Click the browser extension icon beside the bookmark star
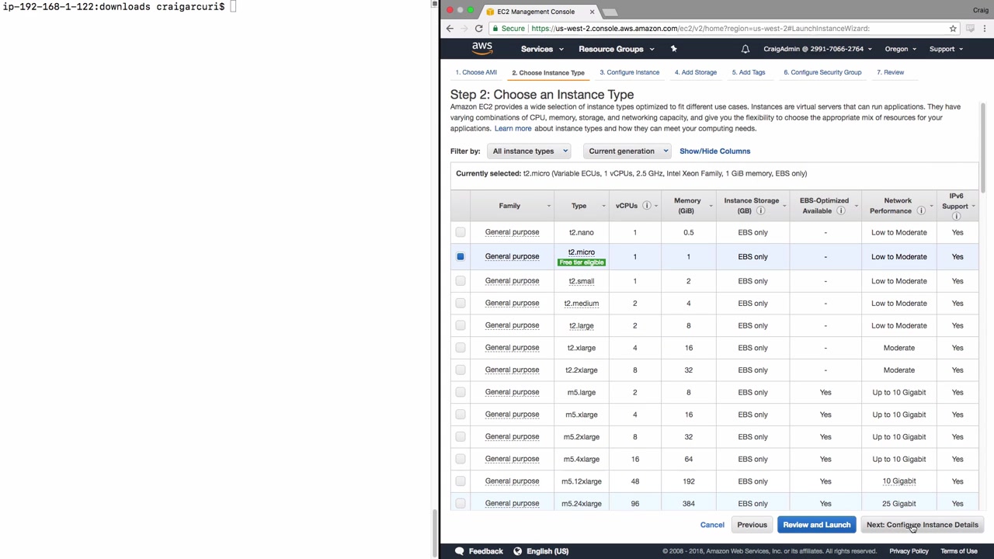Screen dimensions: 994x559 click(970, 29)
